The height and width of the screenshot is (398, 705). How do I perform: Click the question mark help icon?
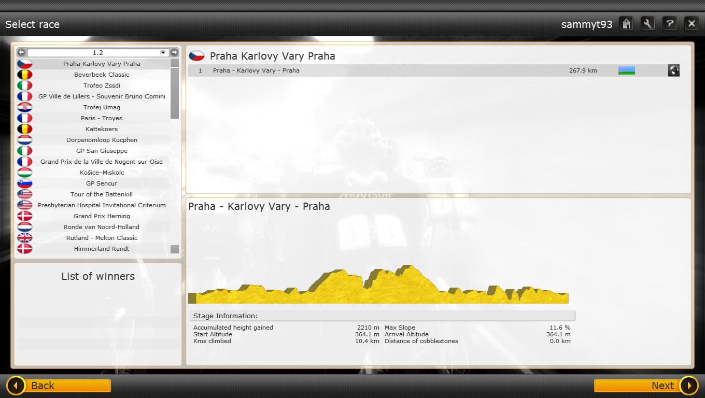[x=670, y=24]
